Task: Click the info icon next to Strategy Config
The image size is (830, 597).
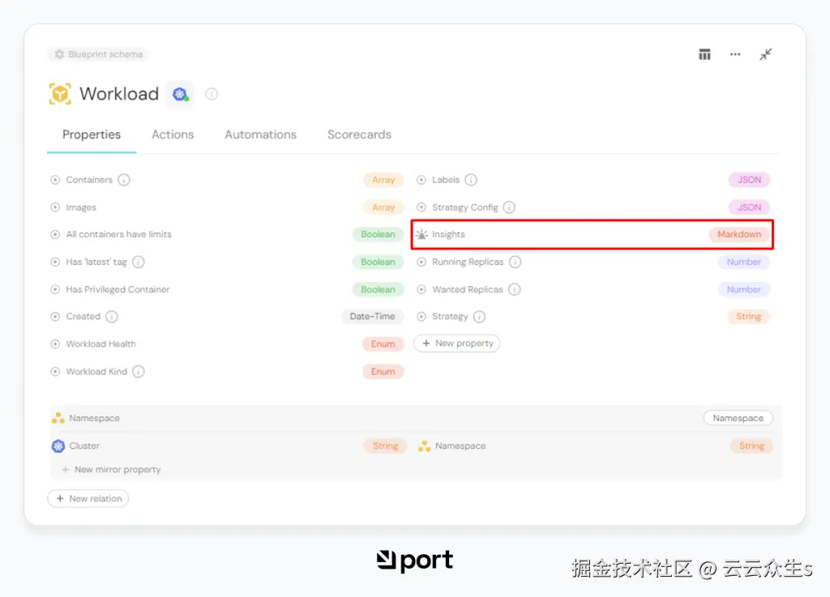Action: click(x=509, y=207)
